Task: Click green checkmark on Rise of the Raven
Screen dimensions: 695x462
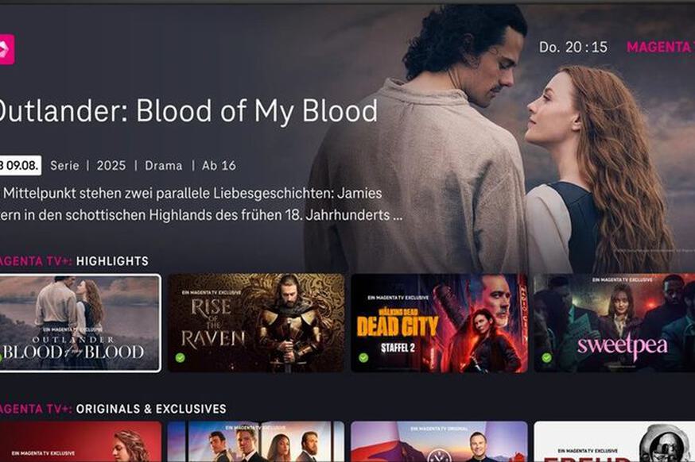Action: coord(180,357)
